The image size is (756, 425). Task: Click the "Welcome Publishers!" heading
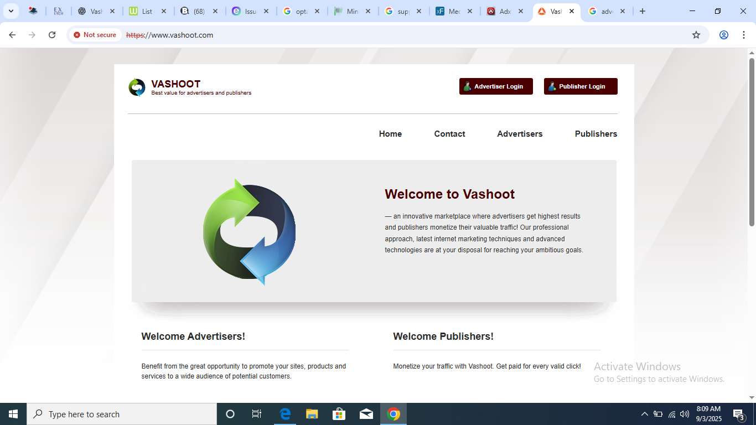443,336
